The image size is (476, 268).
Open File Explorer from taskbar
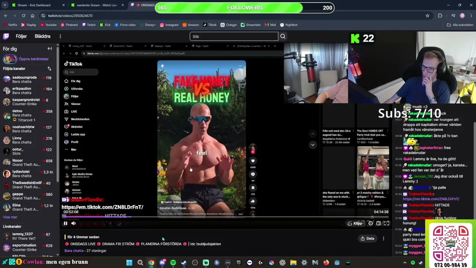tap(293, 263)
